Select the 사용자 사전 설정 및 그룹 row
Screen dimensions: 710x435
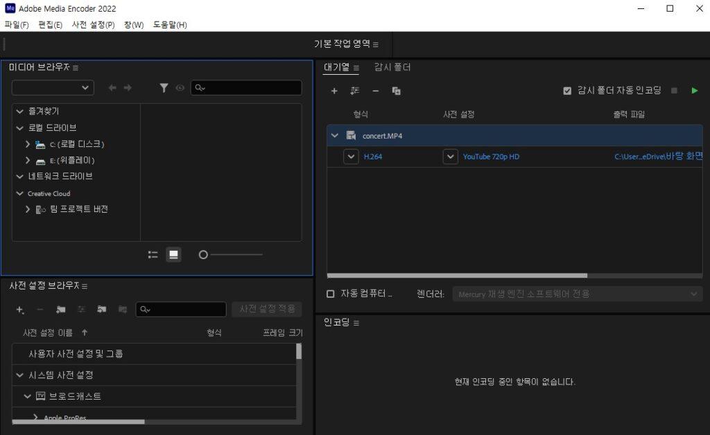coord(154,353)
